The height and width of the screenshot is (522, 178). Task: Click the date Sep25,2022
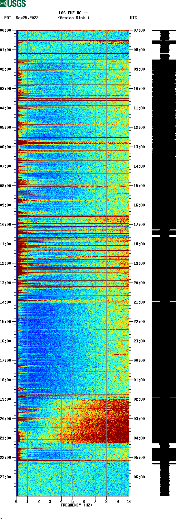point(27,18)
